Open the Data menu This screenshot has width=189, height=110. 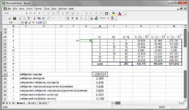point(54,9)
